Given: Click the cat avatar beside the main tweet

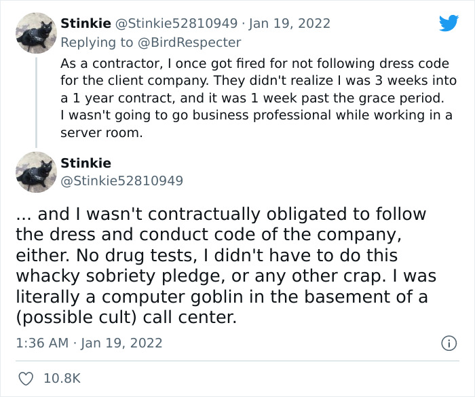Looking at the screenshot, I should (x=35, y=172).
